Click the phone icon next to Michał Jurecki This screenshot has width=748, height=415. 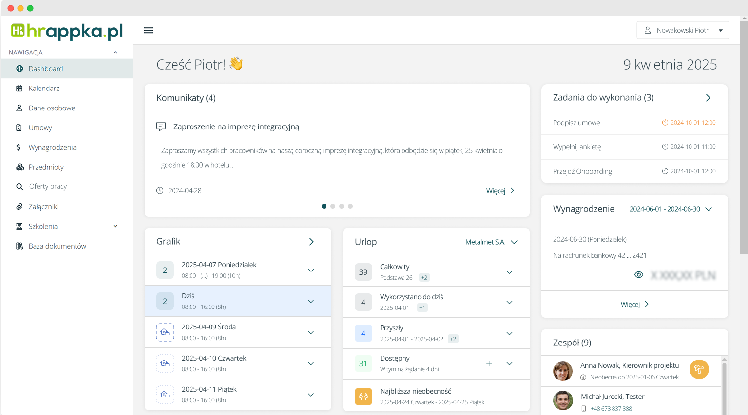coord(583,408)
